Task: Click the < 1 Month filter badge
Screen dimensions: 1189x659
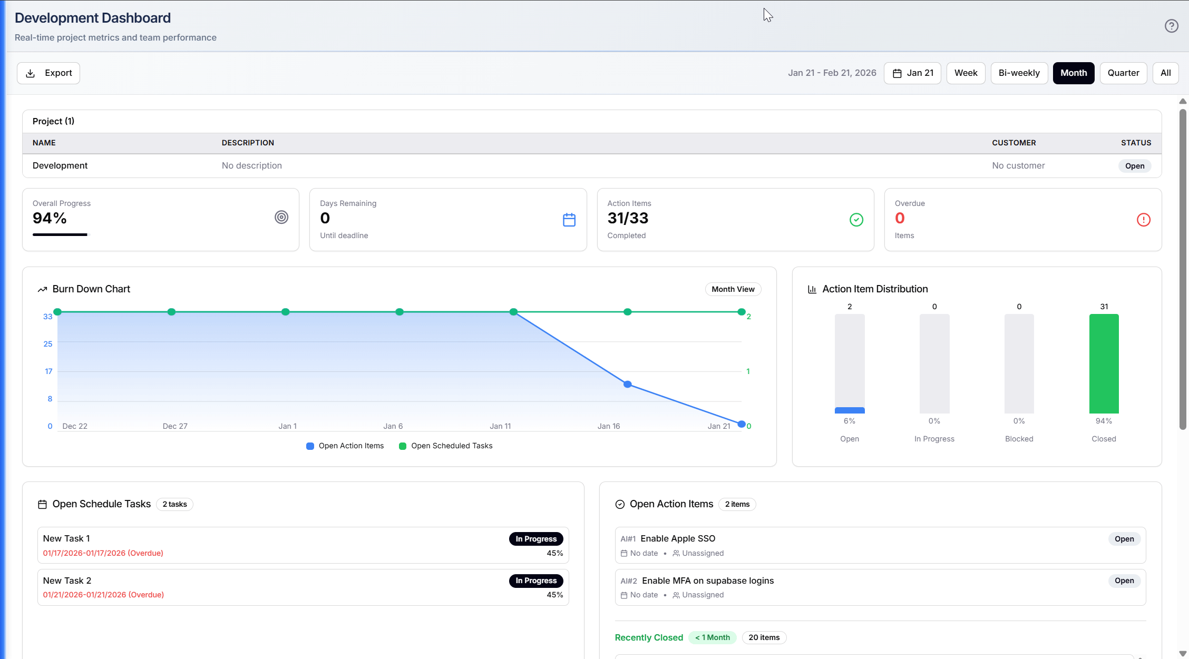Action: [713, 637]
